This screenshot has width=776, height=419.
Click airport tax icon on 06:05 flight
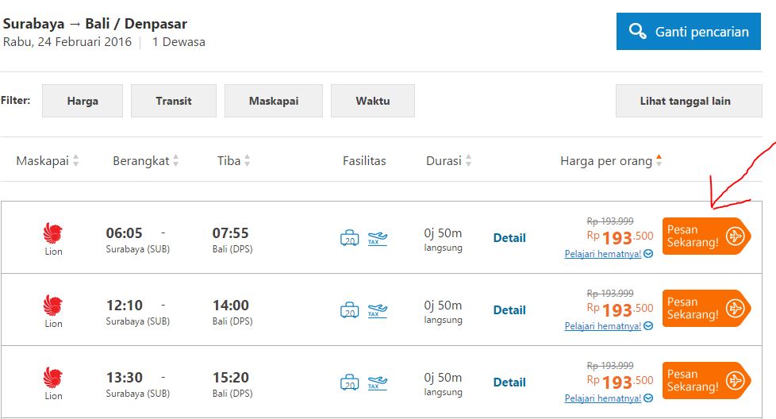[x=378, y=238]
